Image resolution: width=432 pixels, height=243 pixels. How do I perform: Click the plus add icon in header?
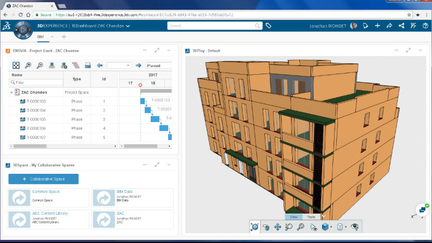pyautogui.click(x=378, y=26)
